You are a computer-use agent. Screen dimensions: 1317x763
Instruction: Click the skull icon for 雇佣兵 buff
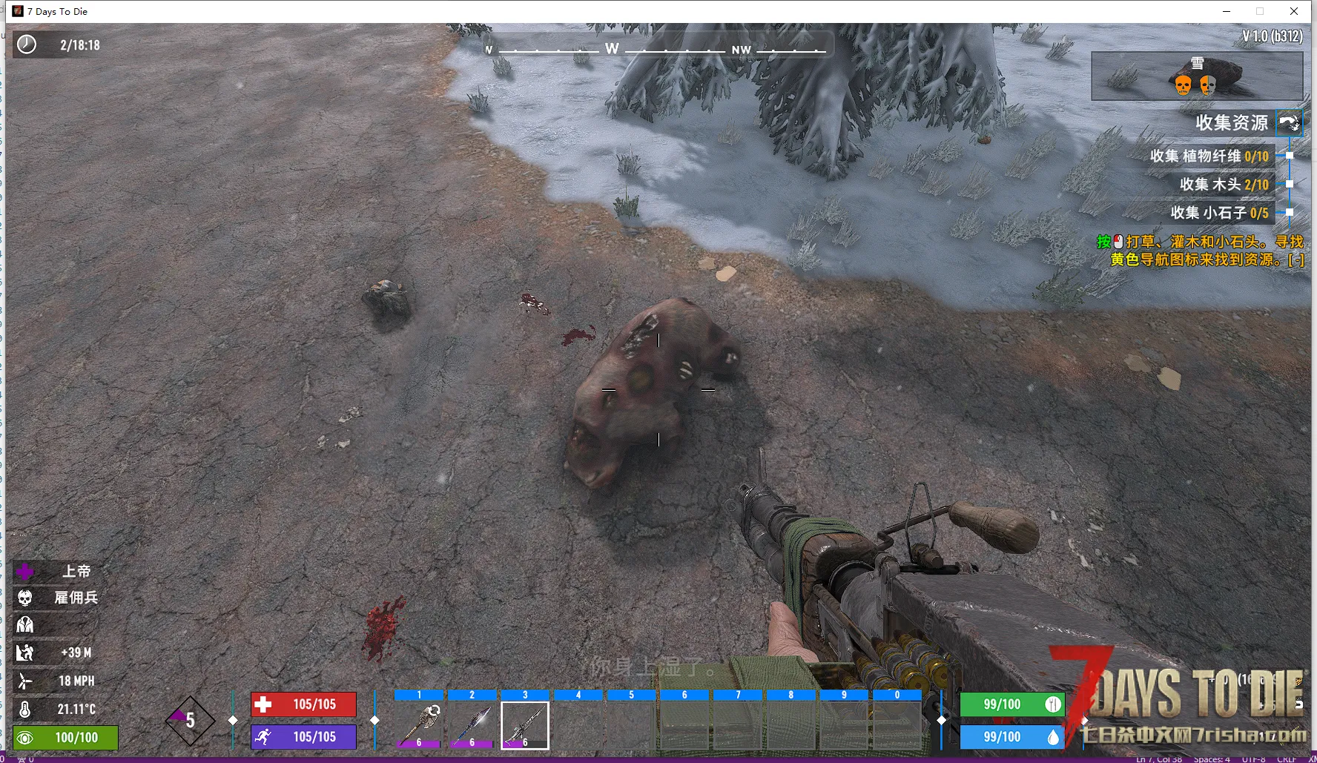tap(25, 598)
